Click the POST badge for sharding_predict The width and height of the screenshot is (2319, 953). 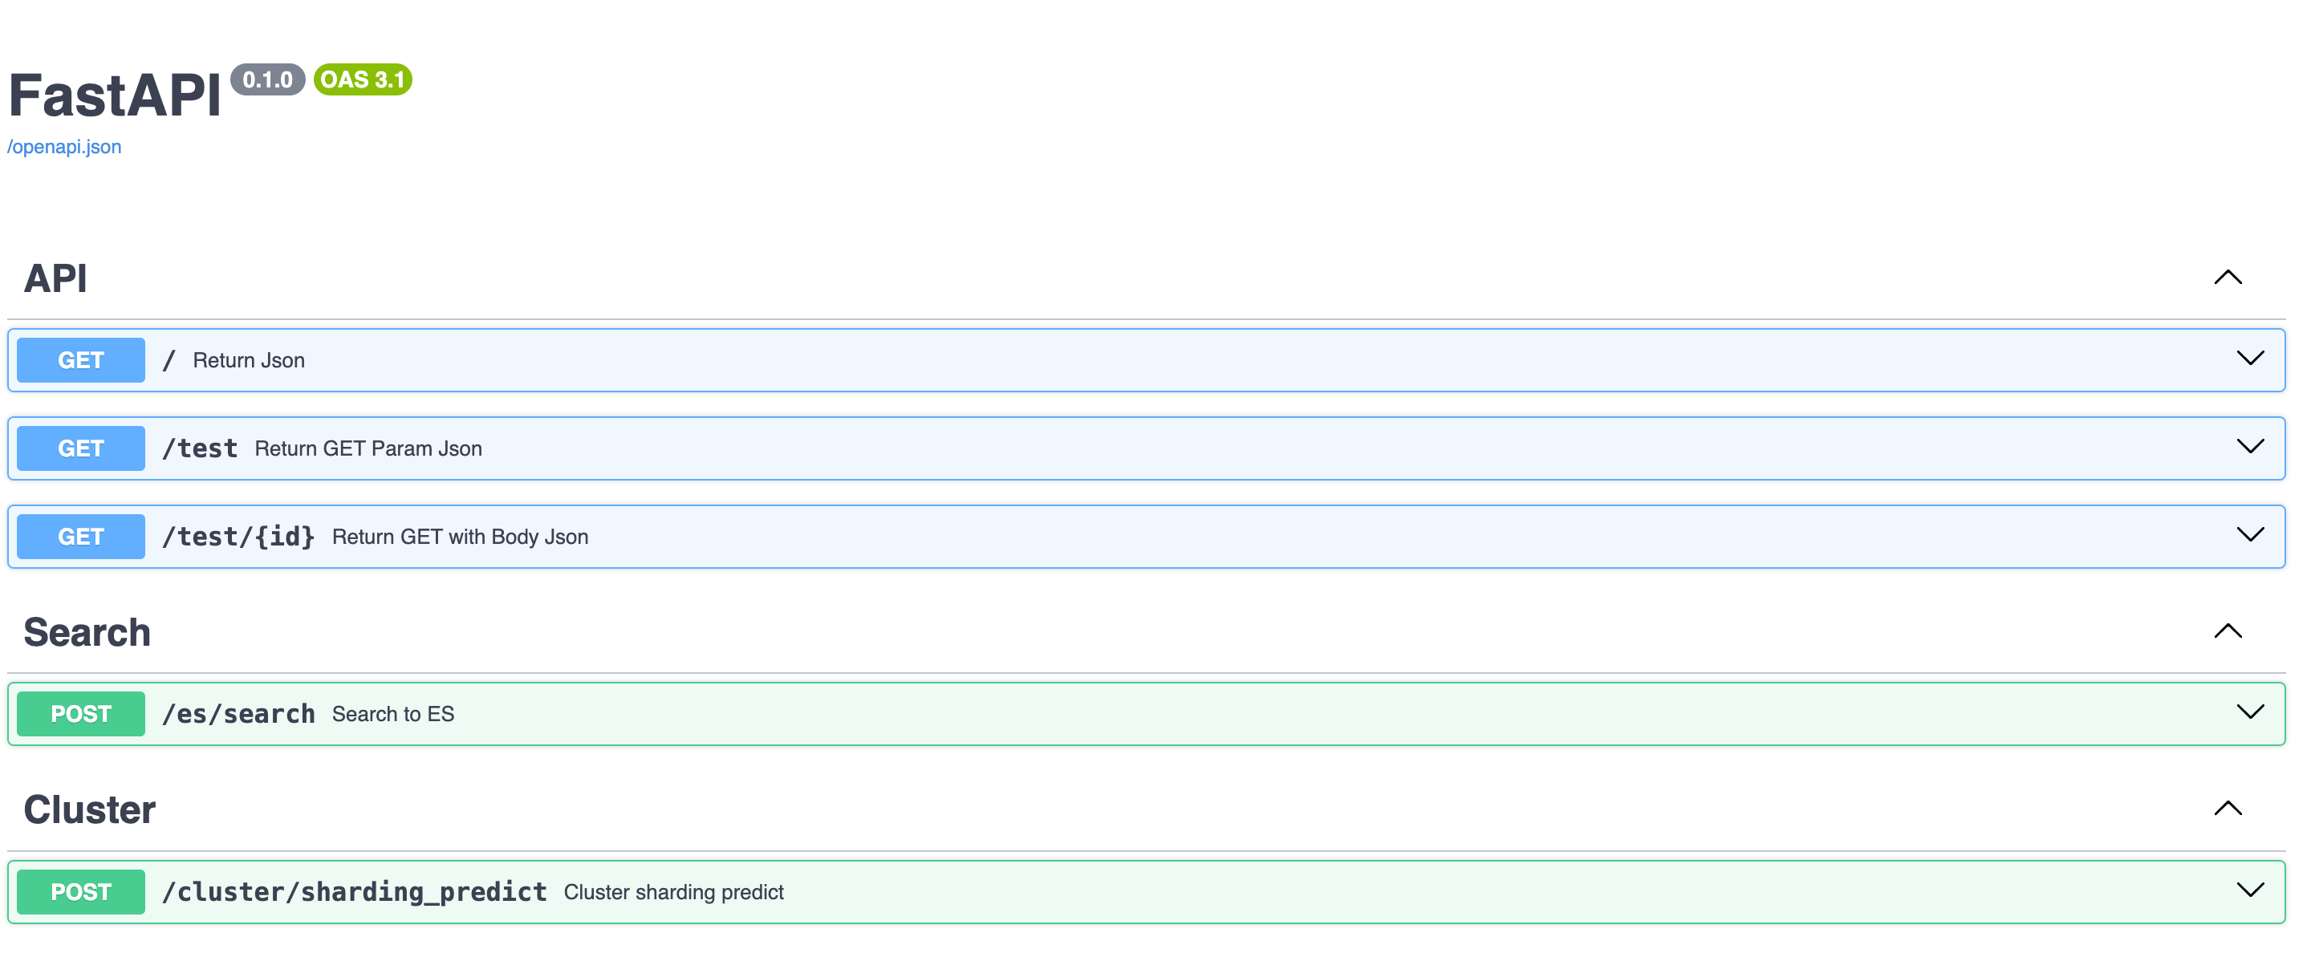pos(80,892)
